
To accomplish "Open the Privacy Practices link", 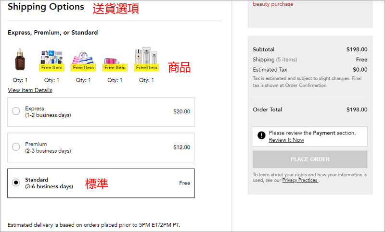I will tap(300, 180).
